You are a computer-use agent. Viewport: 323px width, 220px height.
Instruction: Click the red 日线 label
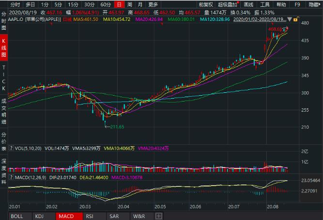pyautogui.click(x=67, y=19)
